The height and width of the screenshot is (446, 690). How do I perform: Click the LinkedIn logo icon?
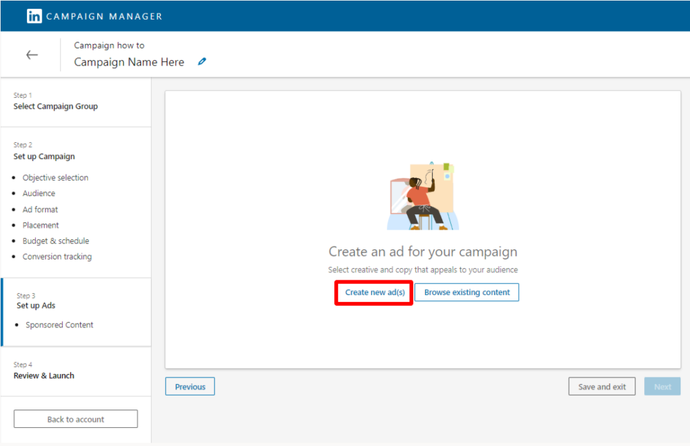(34, 16)
